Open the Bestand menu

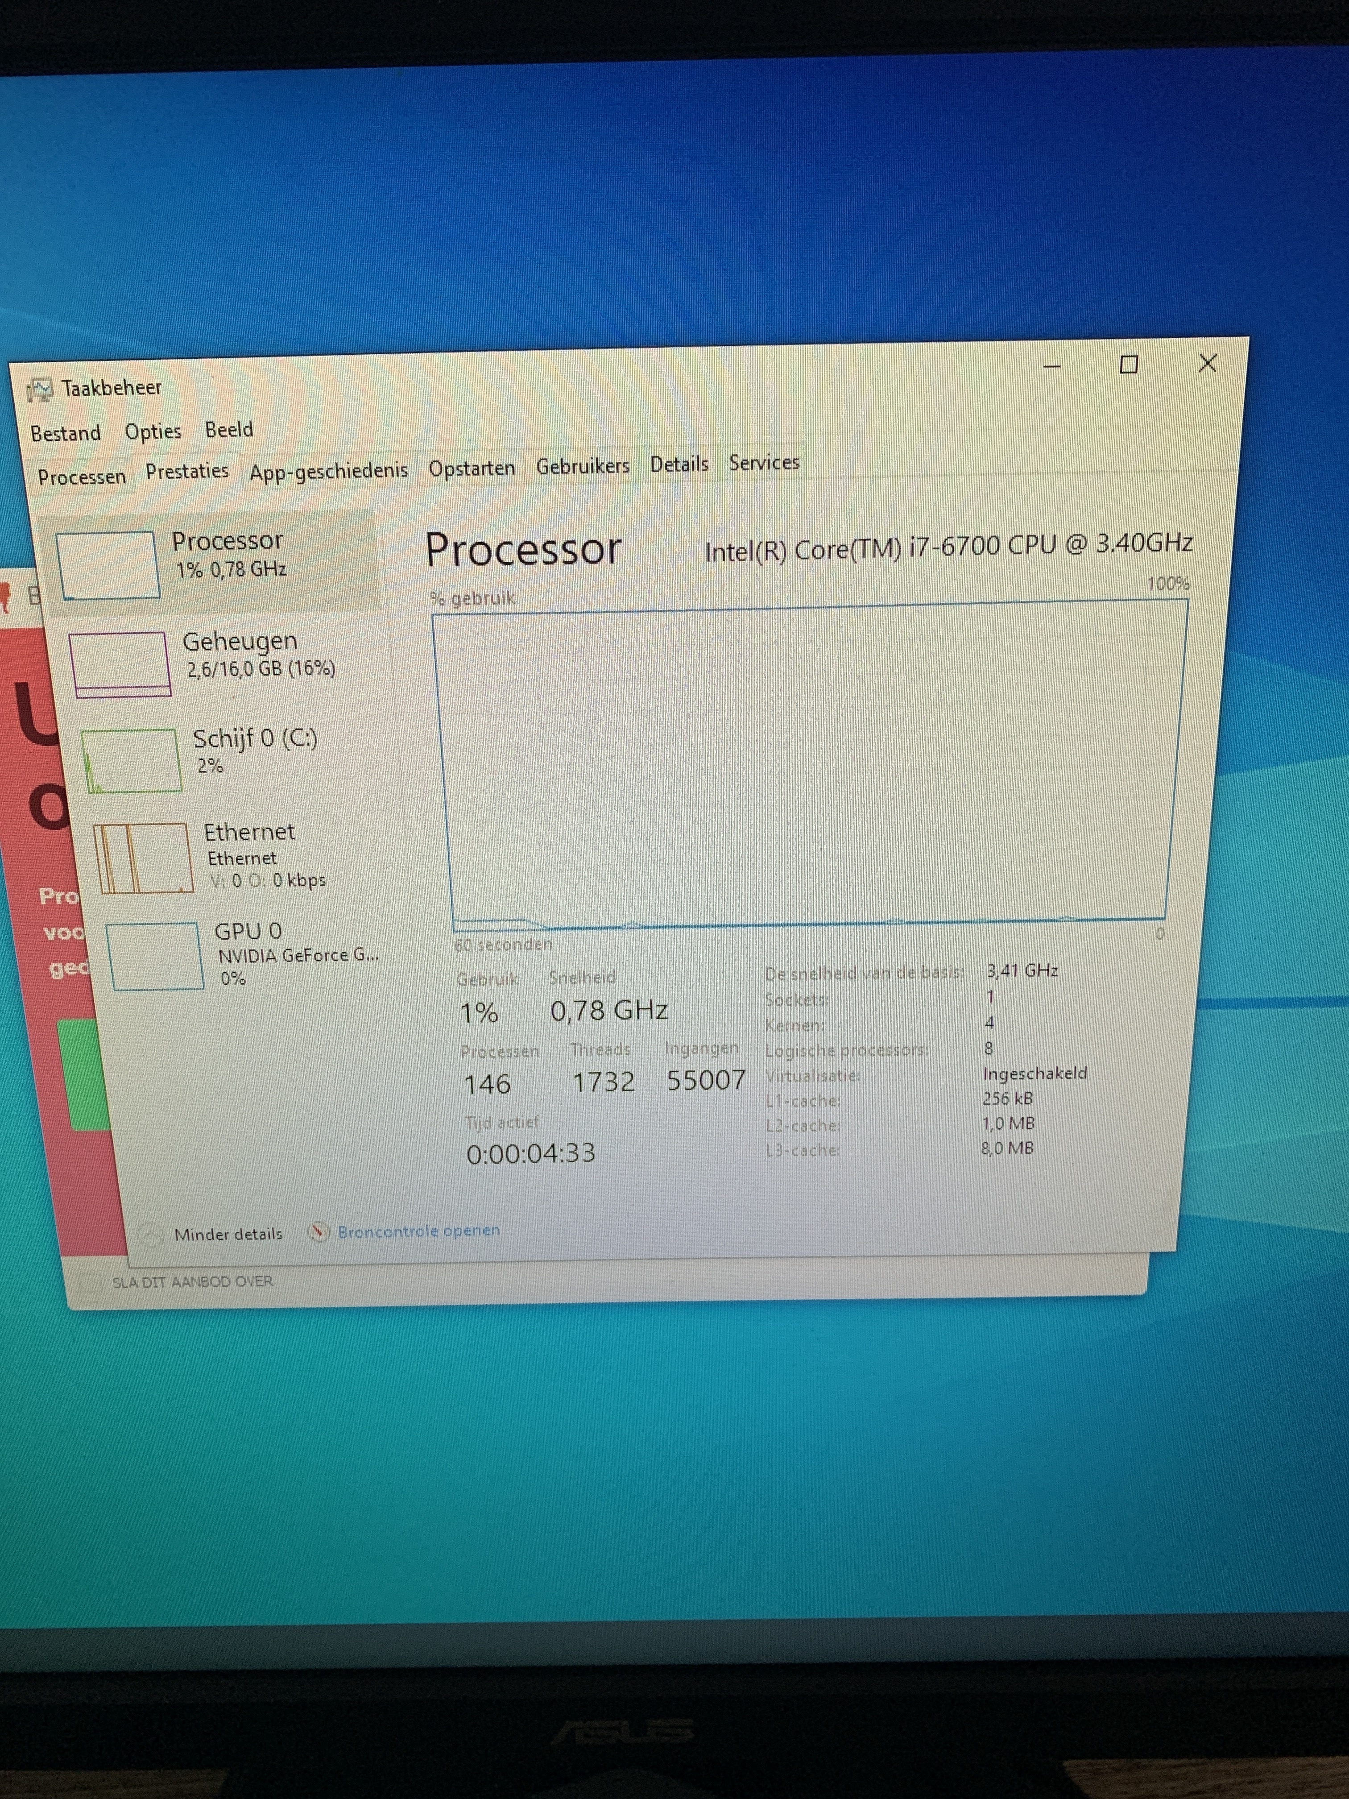point(66,433)
